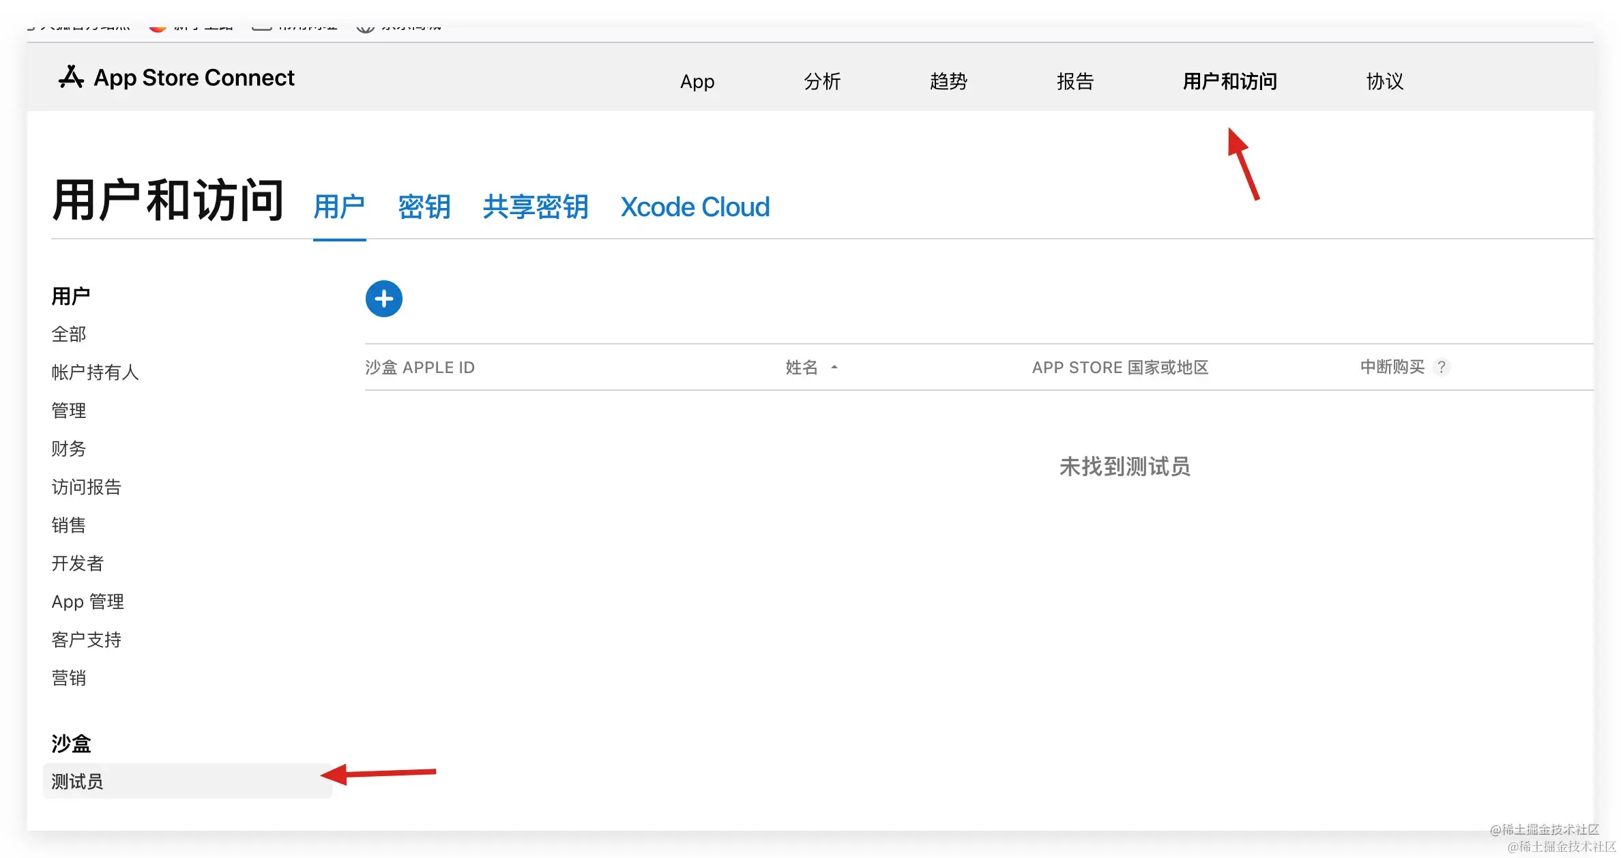Select 测试员 under 沙盒 in the sidebar
This screenshot has width=1621, height=858.
pyautogui.click(x=78, y=782)
